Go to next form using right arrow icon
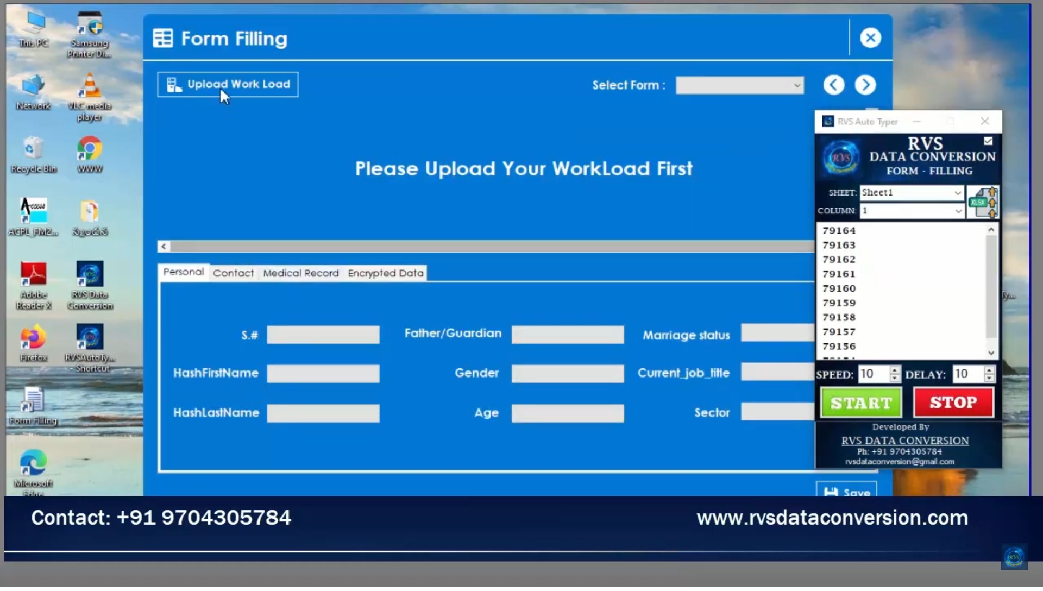 [865, 85]
